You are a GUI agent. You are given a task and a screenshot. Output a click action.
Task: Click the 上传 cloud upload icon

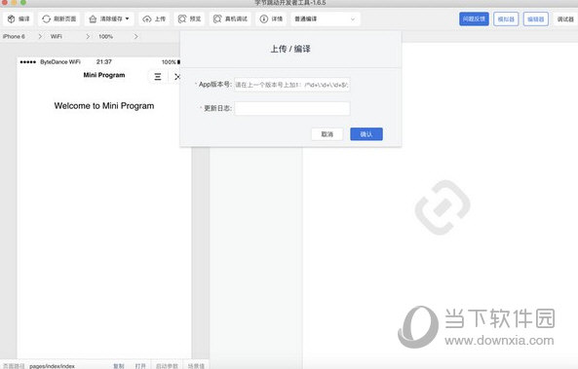click(147, 18)
